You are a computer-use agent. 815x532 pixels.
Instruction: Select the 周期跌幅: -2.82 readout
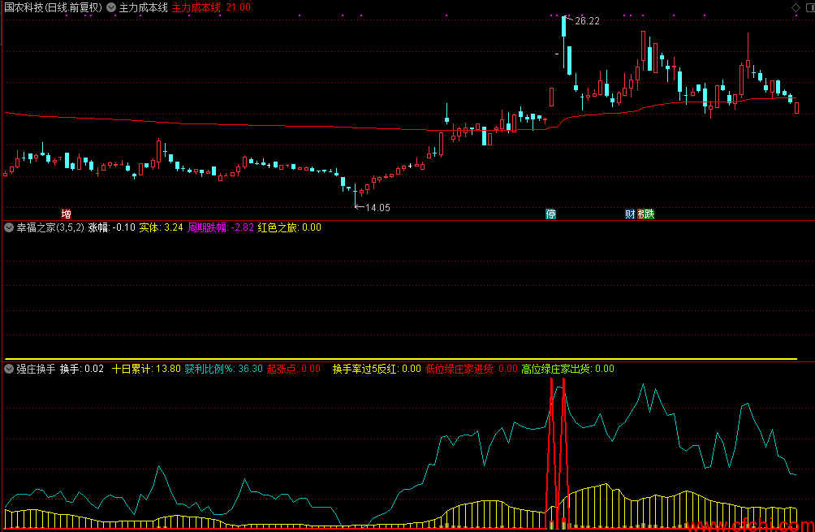pyautogui.click(x=220, y=227)
